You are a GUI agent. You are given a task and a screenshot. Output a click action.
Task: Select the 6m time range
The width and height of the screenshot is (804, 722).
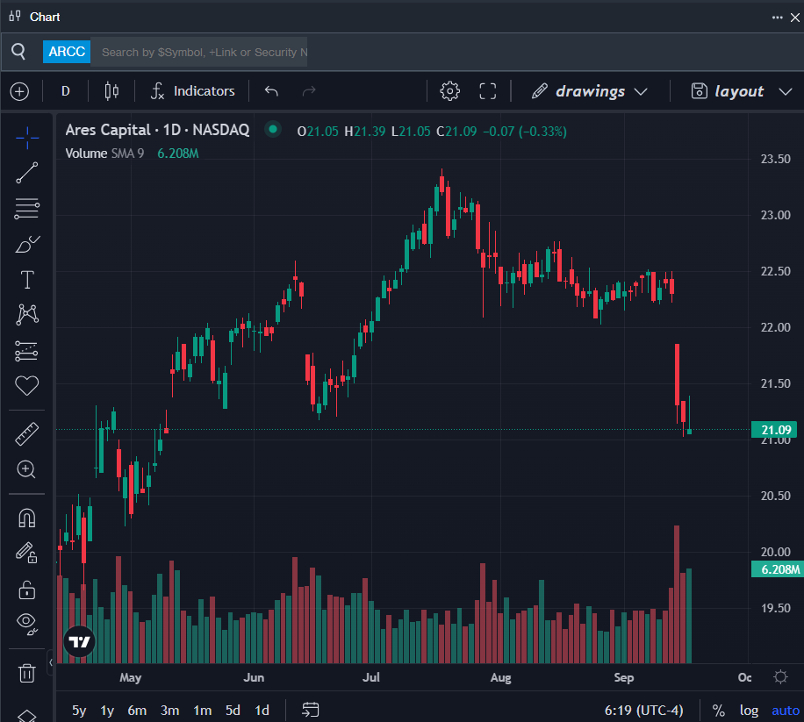[137, 711]
